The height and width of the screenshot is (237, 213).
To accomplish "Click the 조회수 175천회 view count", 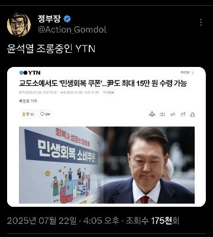I will (x=153, y=220).
